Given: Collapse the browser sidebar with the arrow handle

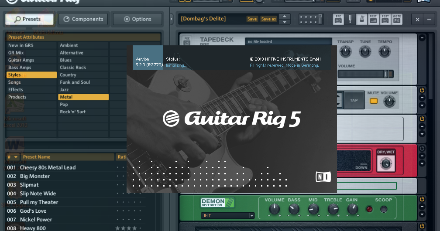Looking at the screenshot, I should (x=172, y=19).
